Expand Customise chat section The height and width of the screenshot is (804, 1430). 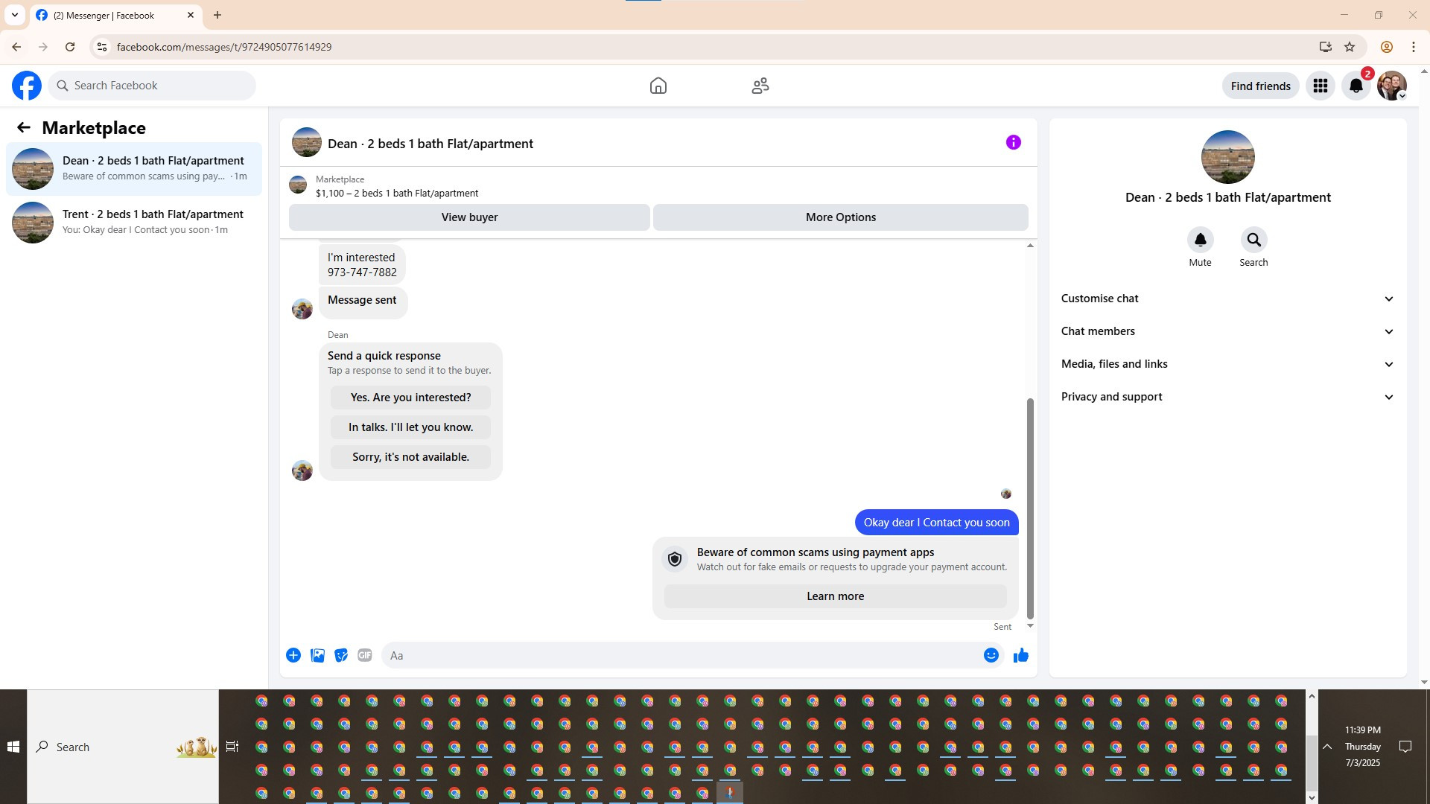1227,299
